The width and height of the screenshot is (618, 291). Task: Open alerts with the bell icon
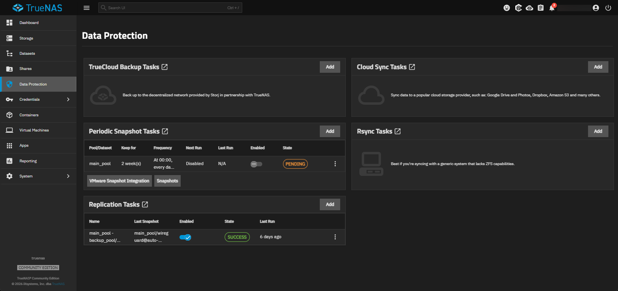point(552,8)
